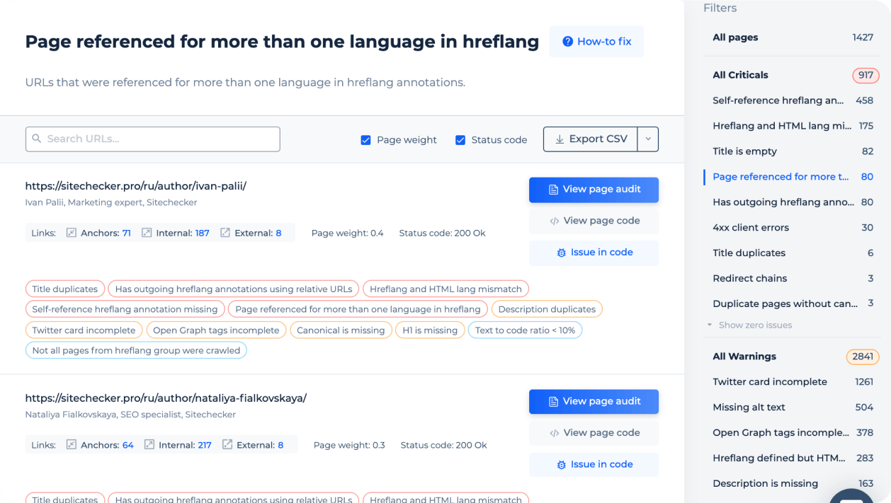Click Issue in code for ivan-palii

[x=594, y=253]
